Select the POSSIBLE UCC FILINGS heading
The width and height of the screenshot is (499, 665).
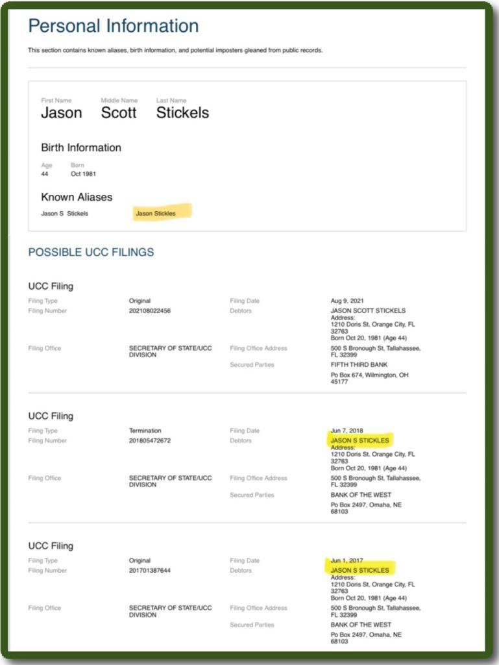click(91, 252)
